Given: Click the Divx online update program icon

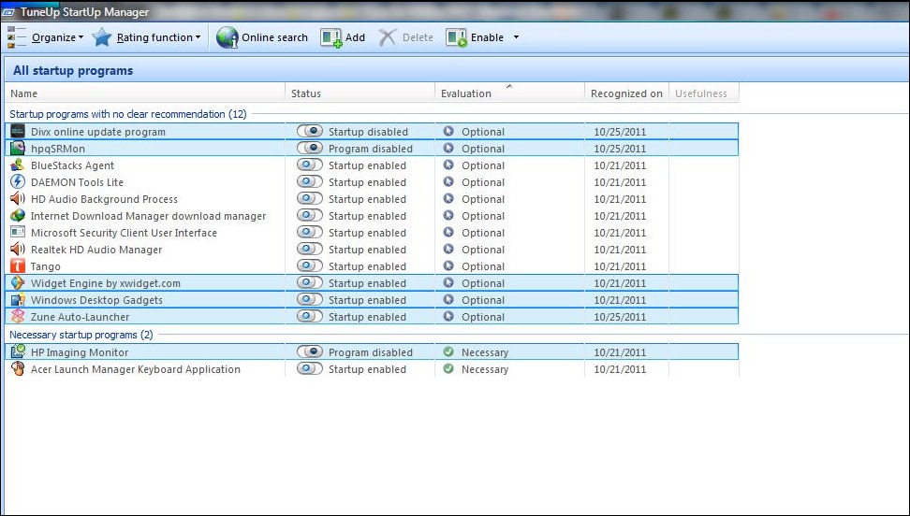Looking at the screenshot, I should [18, 131].
